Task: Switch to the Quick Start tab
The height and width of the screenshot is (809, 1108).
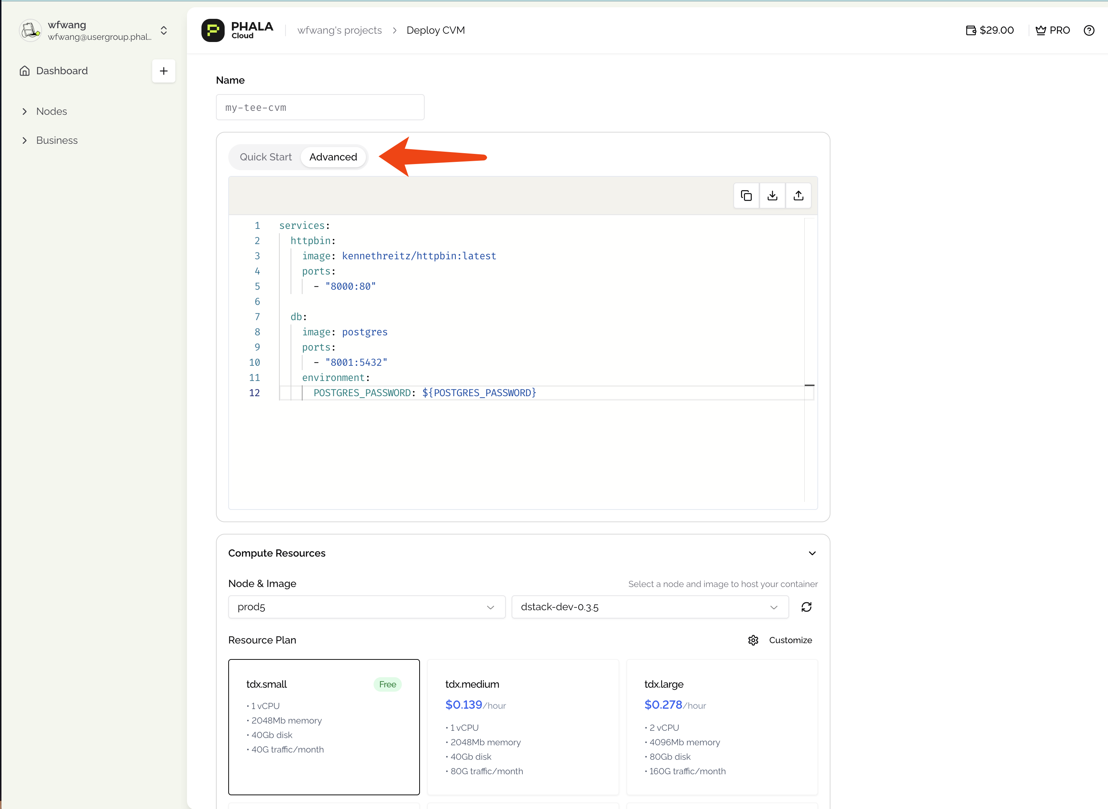Action: 266,157
